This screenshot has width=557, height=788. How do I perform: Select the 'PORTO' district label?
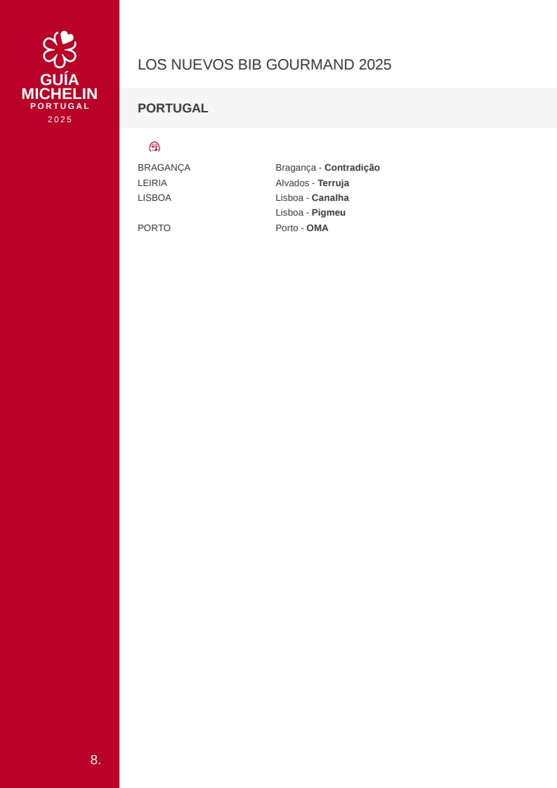(x=154, y=228)
